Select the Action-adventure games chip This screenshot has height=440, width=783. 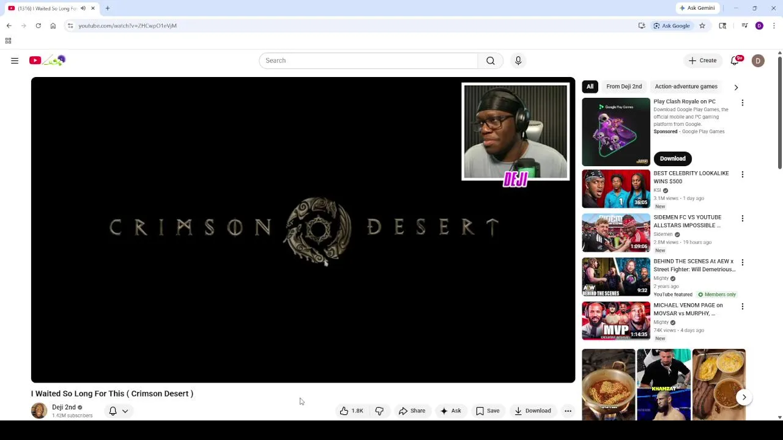(686, 87)
